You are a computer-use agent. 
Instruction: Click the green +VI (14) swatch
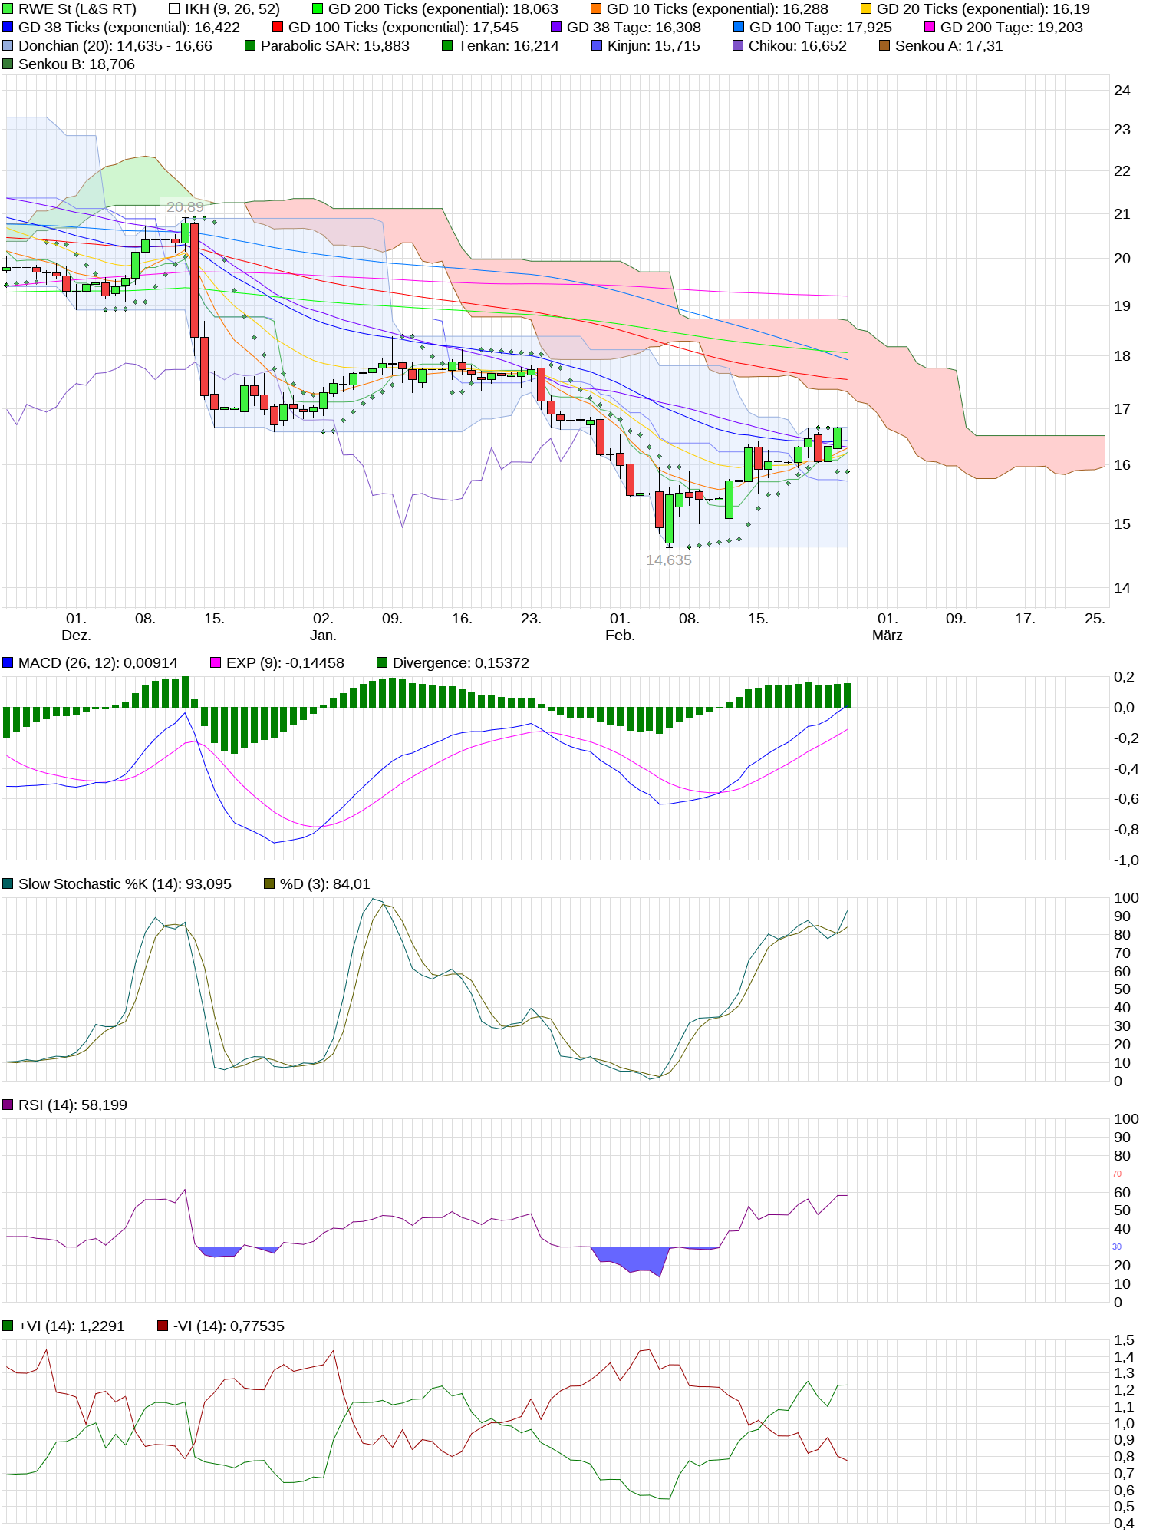pyautogui.click(x=8, y=1326)
